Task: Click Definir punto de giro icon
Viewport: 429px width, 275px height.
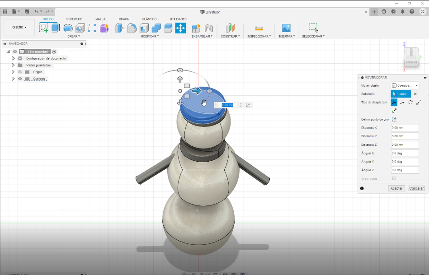Action: point(394,119)
